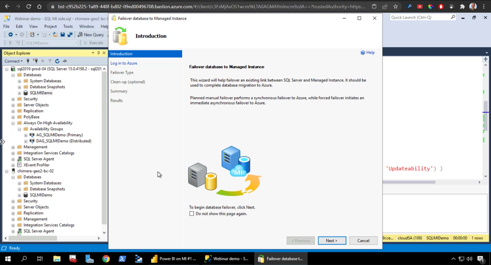Switch to 'Power BI on MI' taskbar window
491x265 pixels.
tap(174, 259)
